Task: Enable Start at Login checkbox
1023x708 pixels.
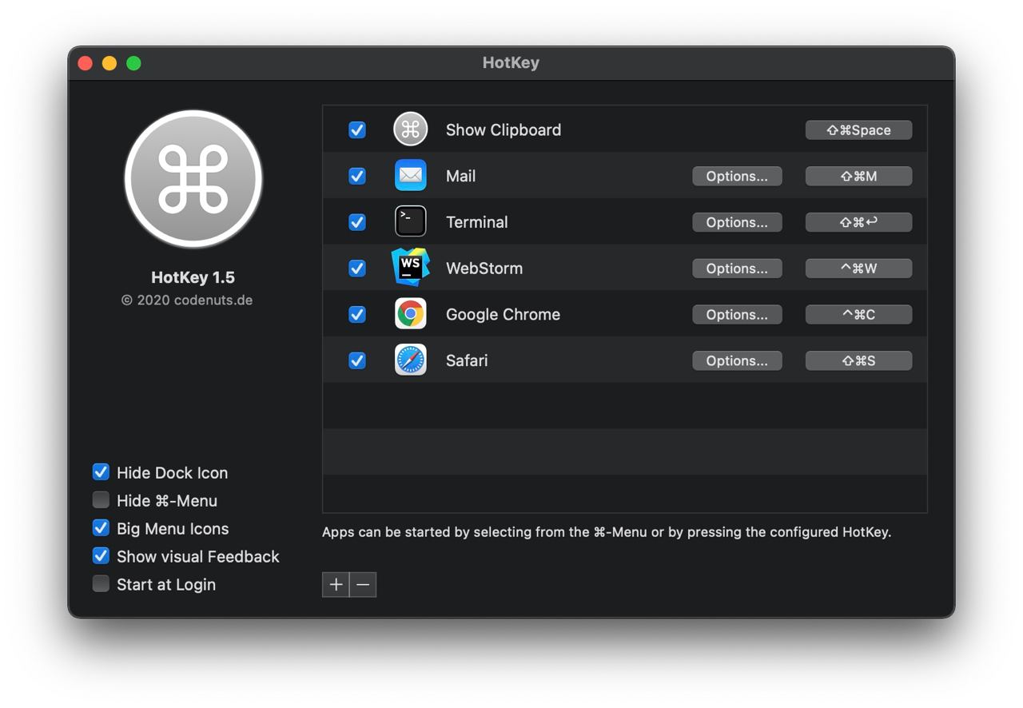Action: click(x=101, y=584)
